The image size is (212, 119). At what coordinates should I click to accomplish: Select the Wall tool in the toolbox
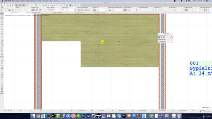click(2, 20)
